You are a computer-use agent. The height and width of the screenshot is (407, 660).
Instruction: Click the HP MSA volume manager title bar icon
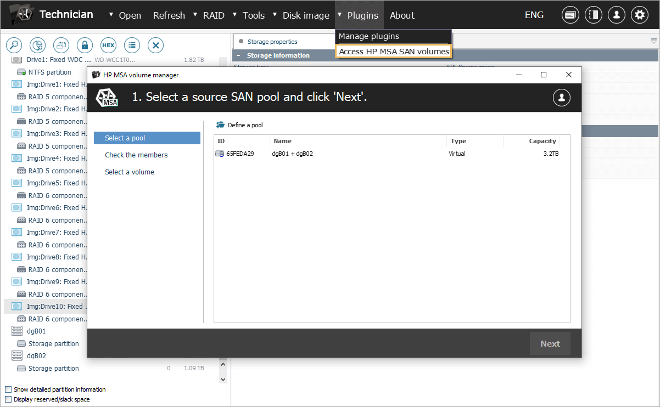coord(96,75)
